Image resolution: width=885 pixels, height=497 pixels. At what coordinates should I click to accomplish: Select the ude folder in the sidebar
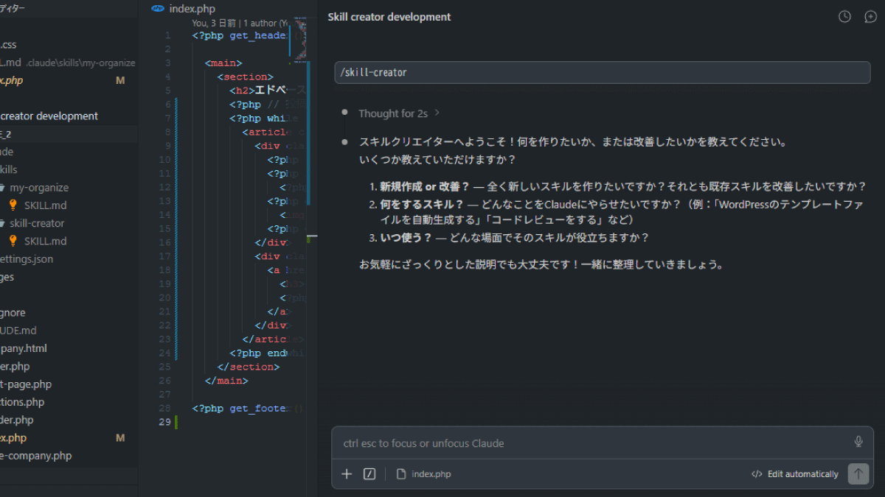(x=7, y=152)
